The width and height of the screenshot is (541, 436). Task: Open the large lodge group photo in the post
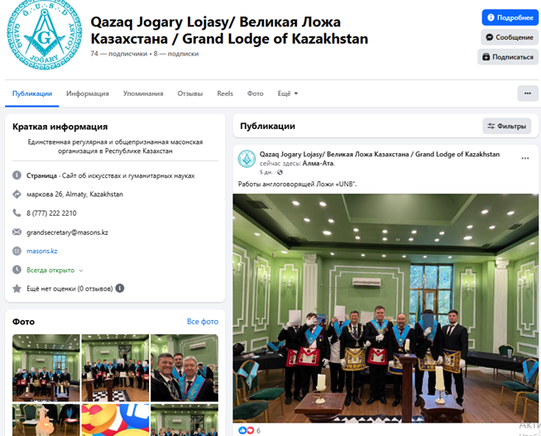coord(385,308)
